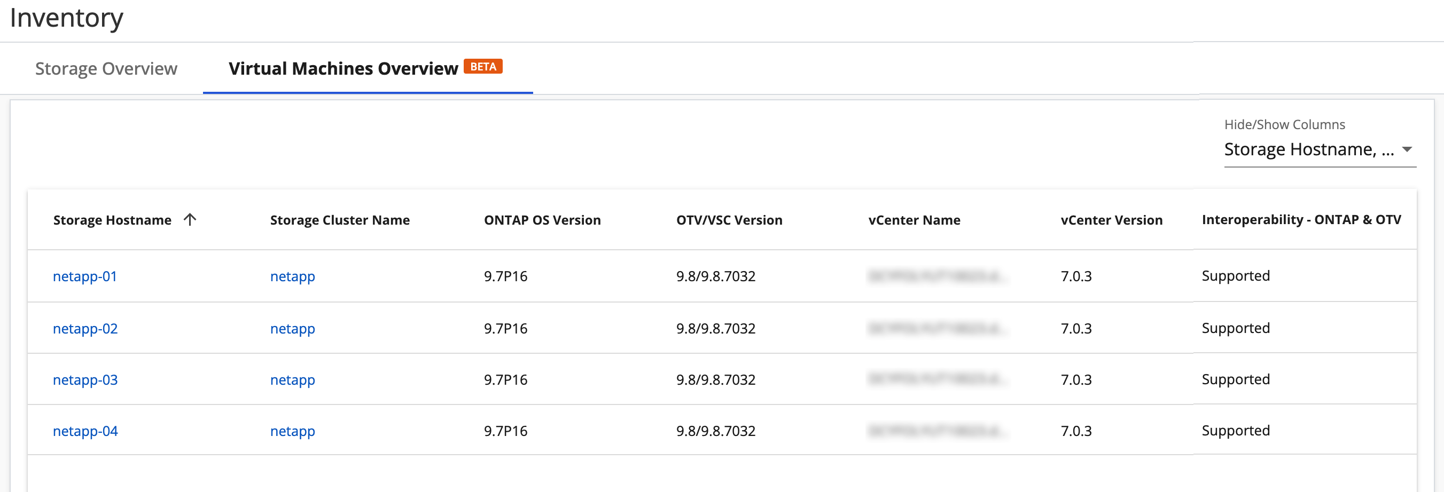Select the Supported status on netapp-01 row
The height and width of the screenshot is (492, 1444).
(x=1236, y=275)
